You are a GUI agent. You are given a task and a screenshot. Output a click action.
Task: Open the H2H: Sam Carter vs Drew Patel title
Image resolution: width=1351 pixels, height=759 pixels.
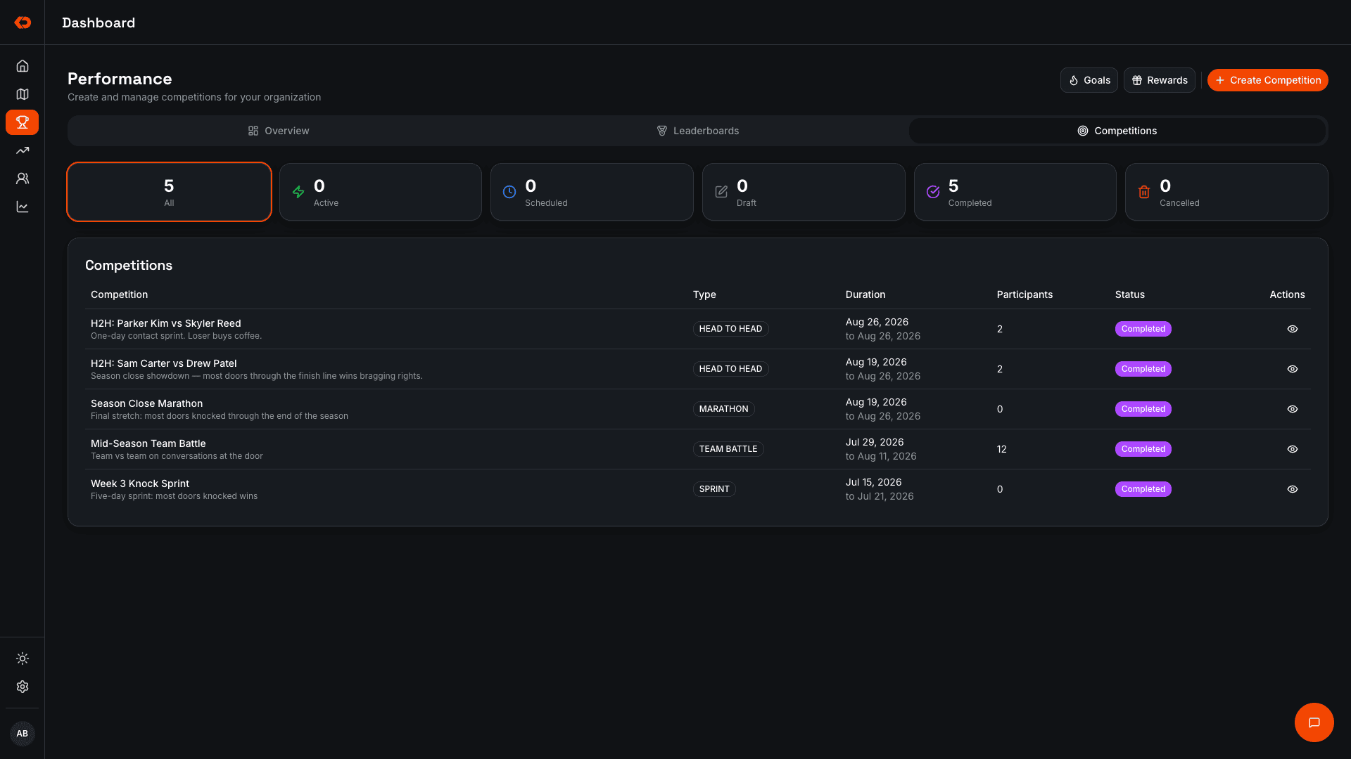click(x=163, y=363)
